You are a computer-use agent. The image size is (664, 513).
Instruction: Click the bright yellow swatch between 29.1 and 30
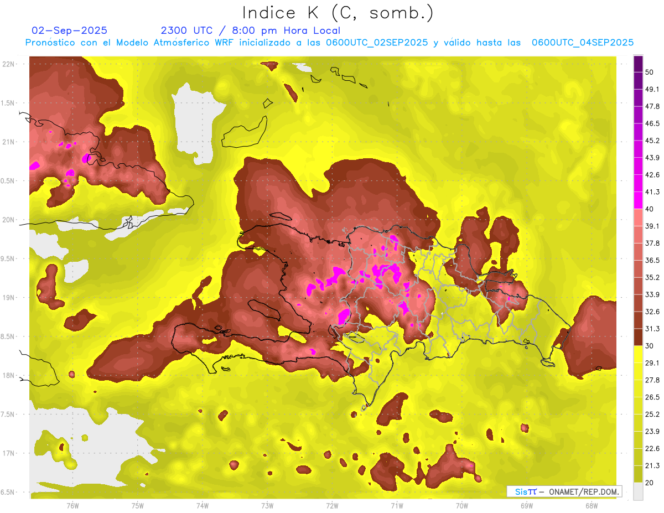[x=638, y=354]
